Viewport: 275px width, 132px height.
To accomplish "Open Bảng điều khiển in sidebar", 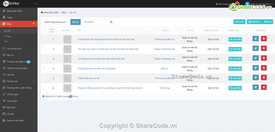I will pyautogui.click(x=19, y=11).
